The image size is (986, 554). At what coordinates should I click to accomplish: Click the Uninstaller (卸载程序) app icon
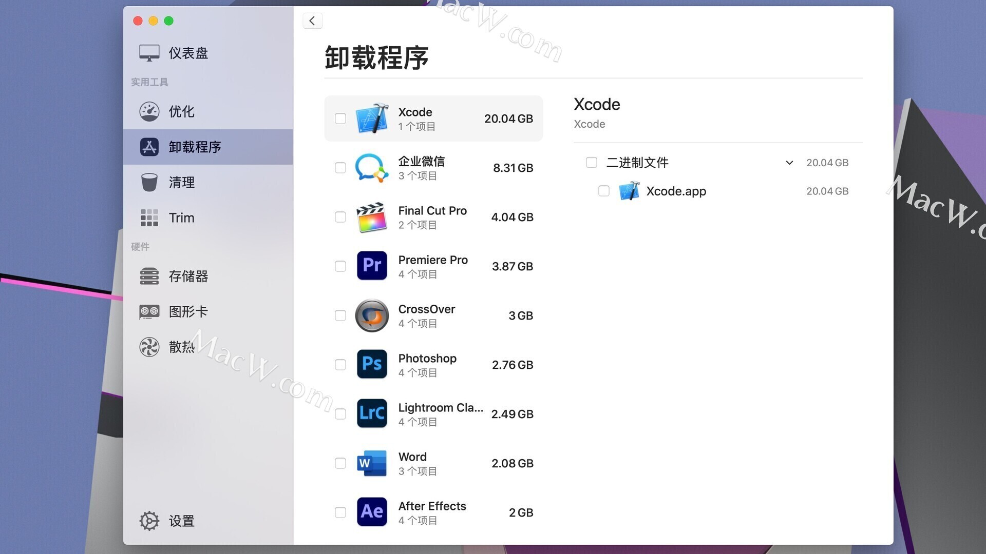pyautogui.click(x=149, y=147)
